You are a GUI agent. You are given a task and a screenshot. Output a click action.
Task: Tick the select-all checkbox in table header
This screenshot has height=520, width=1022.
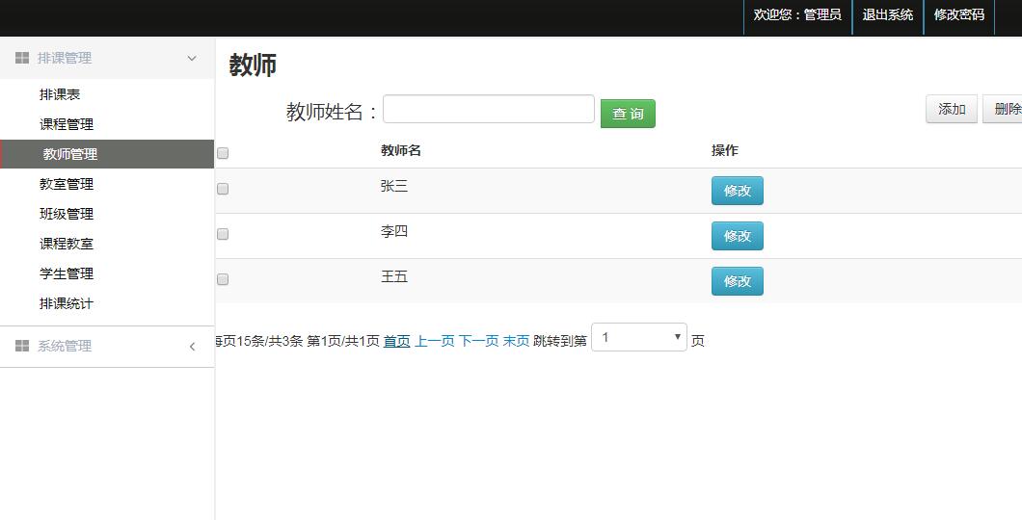(223, 153)
